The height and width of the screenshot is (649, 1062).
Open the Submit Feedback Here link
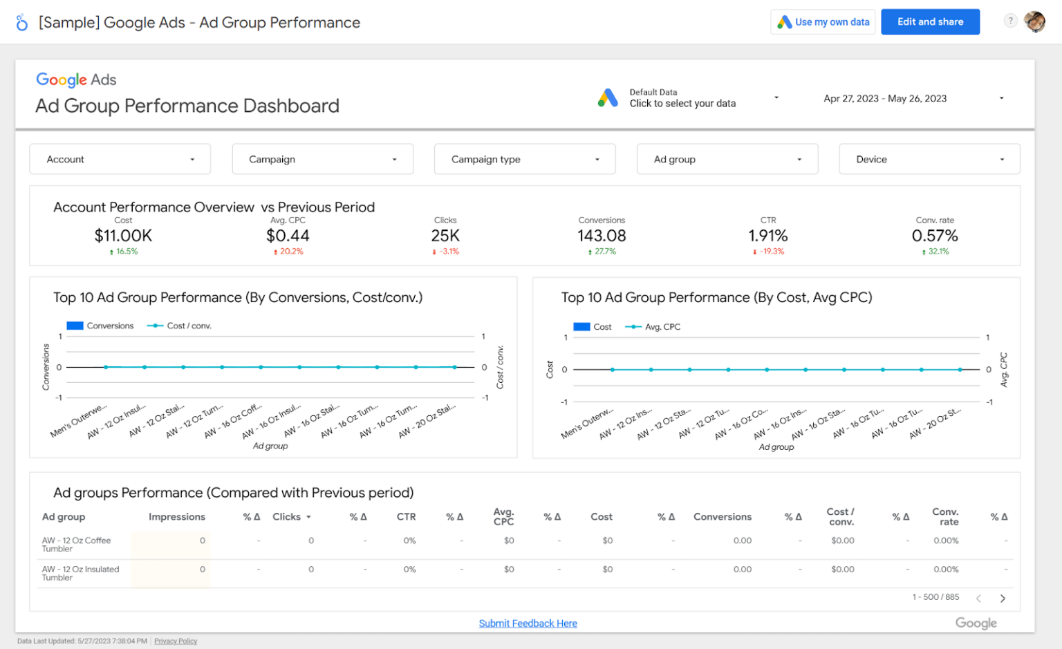pyautogui.click(x=528, y=623)
